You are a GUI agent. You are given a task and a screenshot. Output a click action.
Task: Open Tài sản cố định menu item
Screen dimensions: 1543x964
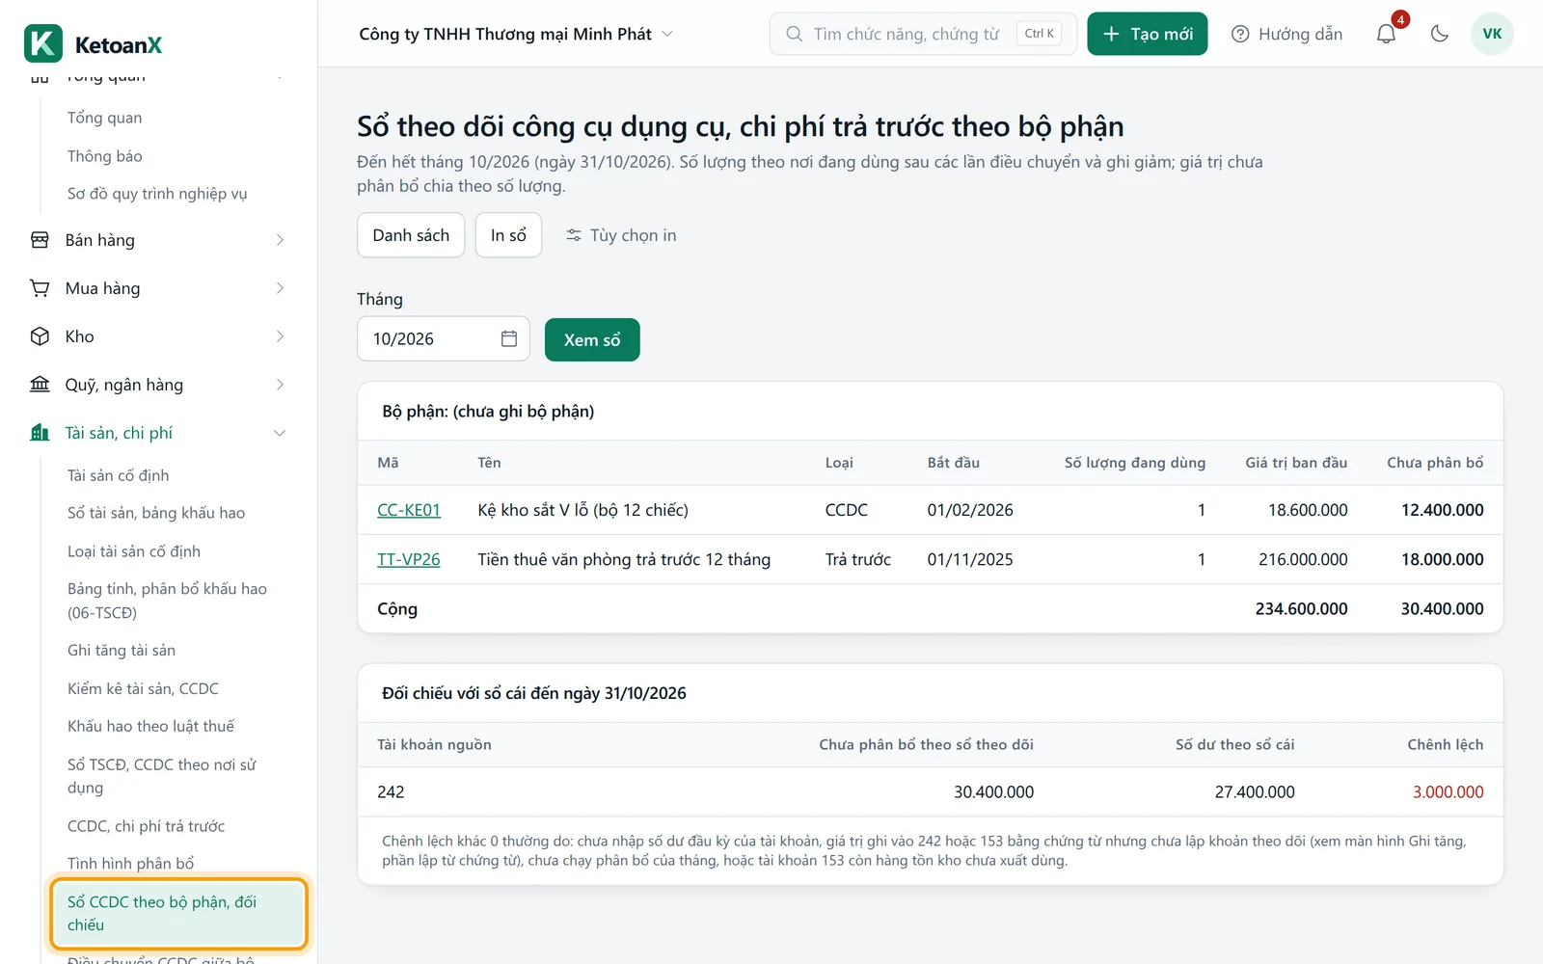tap(119, 475)
